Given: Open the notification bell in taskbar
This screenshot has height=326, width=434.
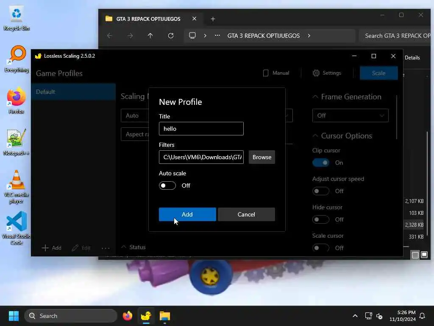Looking at the screenshot, I should 423,316.
